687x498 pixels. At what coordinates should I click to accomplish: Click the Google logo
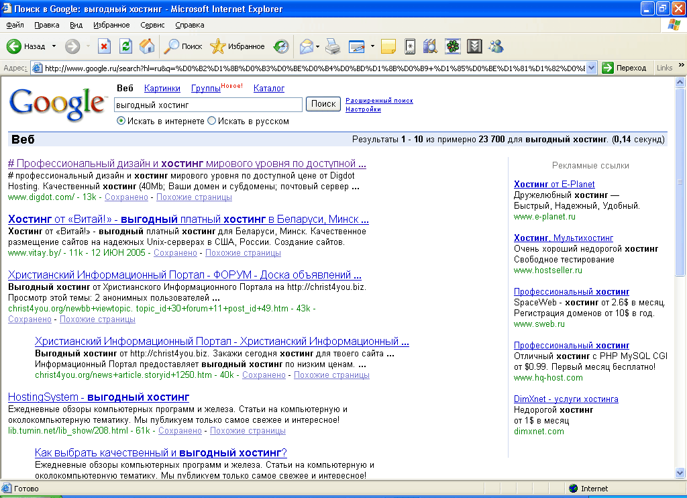coord(57,104)
